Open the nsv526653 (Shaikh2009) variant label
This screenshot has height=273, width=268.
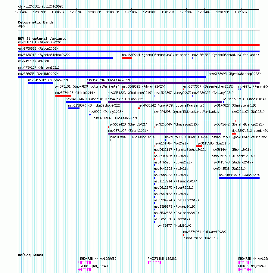[38, 74]
